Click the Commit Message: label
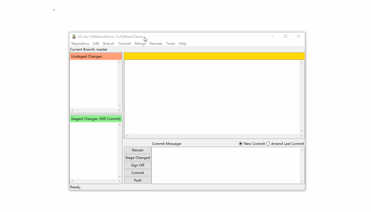Screen dimensions: 371x212 167,144
